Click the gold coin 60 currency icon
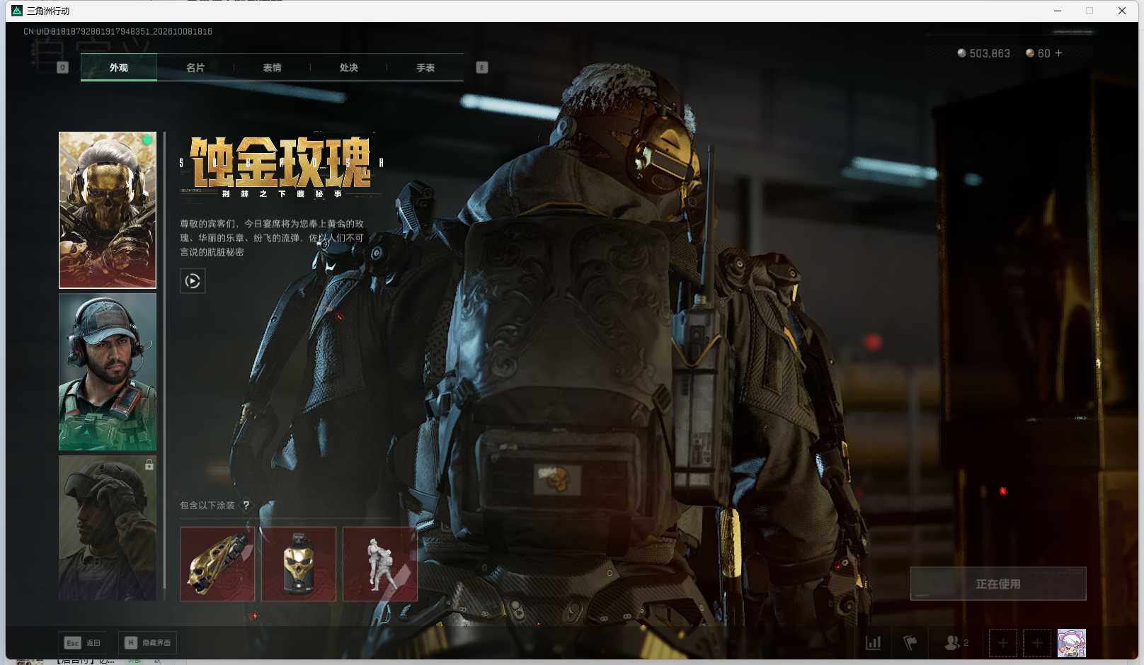 [1030, 53]
